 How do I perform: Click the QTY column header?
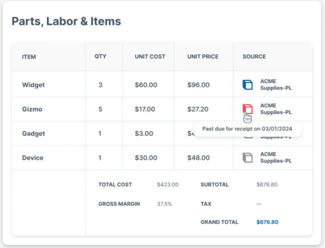click(100, 56)
